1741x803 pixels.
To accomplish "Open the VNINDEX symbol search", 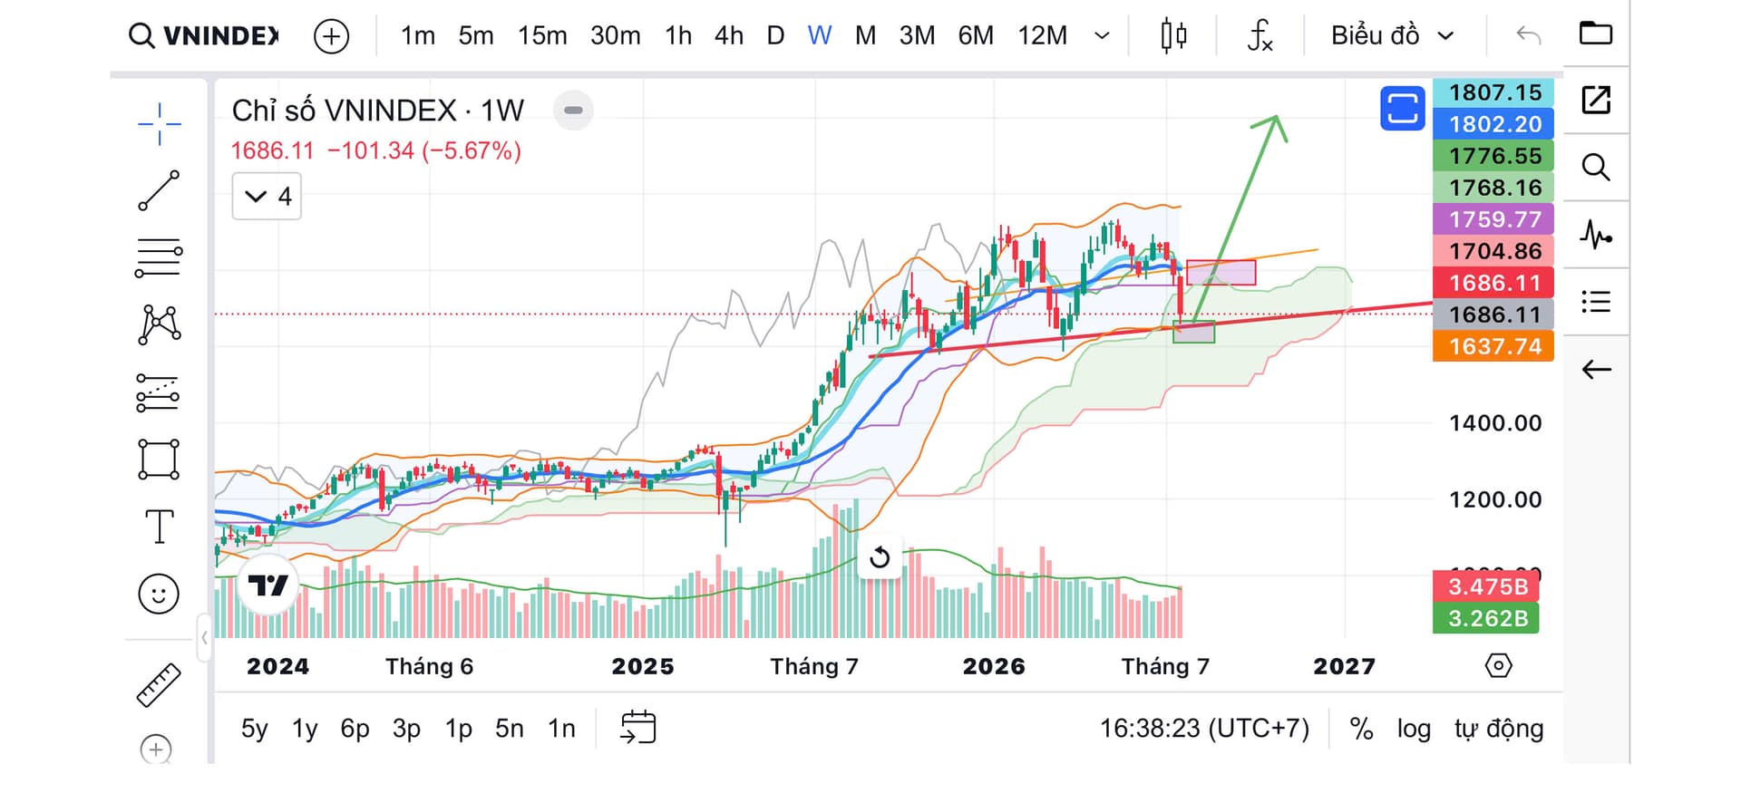I will coord(204,35).
